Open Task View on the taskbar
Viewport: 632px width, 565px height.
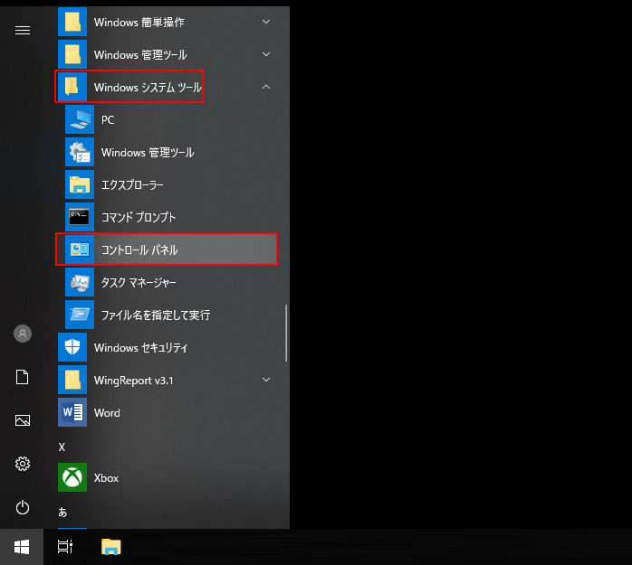click(x=65, y=547)
